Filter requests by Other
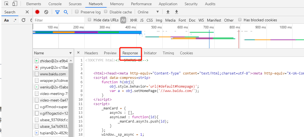 point(229,20)
